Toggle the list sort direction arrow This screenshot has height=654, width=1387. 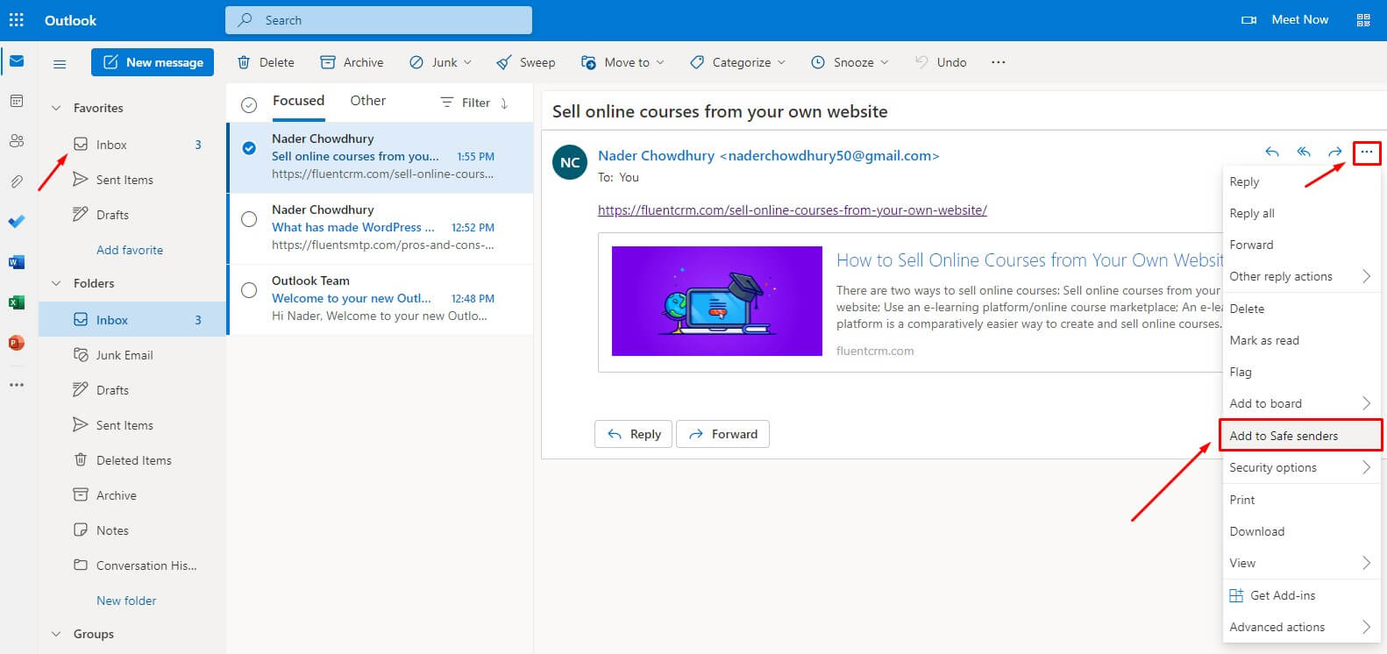[x=504, y=103]
